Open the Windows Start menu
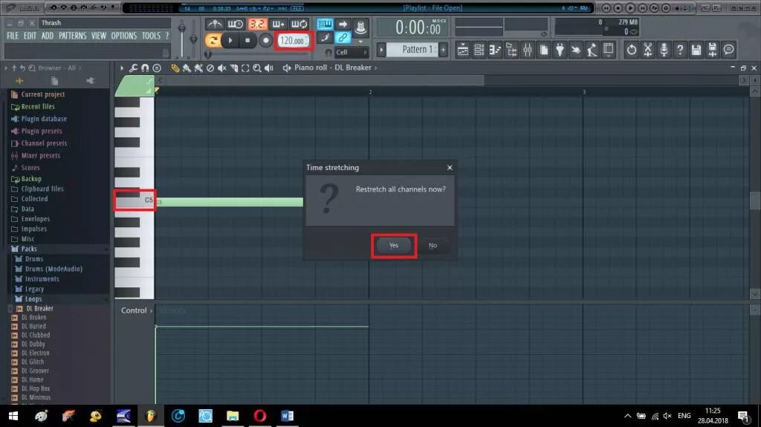761x427 pixels. pos(13,417)
